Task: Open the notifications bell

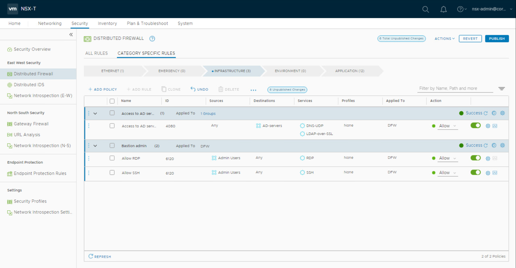Action: (443, 9)
